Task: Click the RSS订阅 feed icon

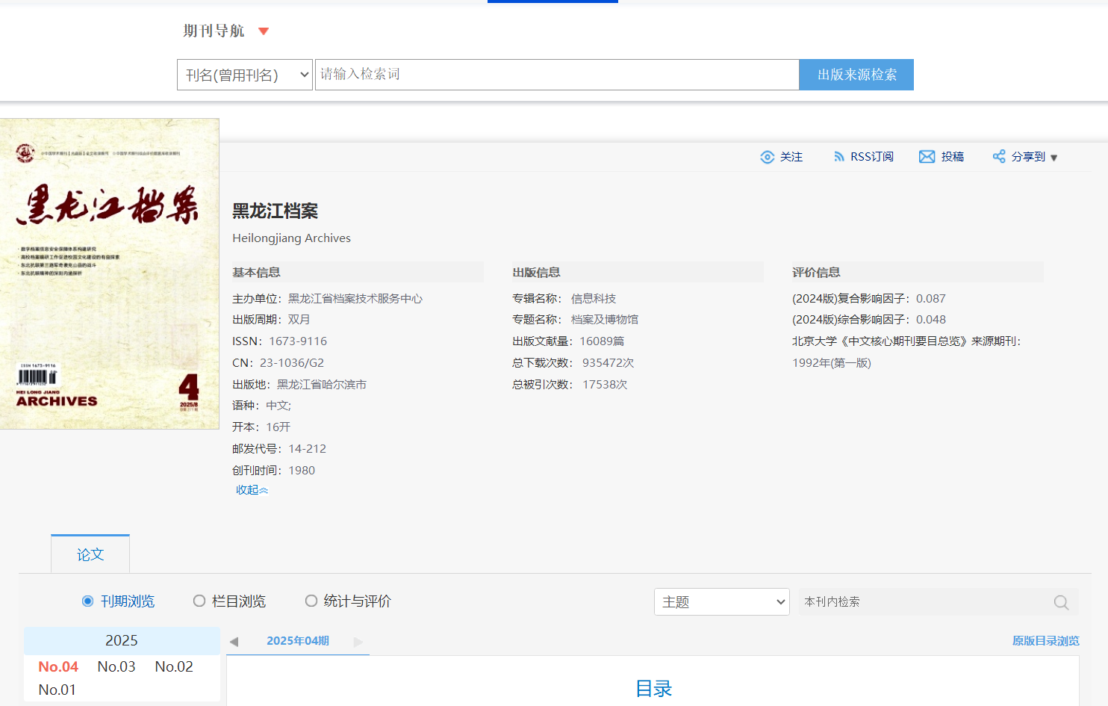Action: pyautogui.click(x=839, y=157)
